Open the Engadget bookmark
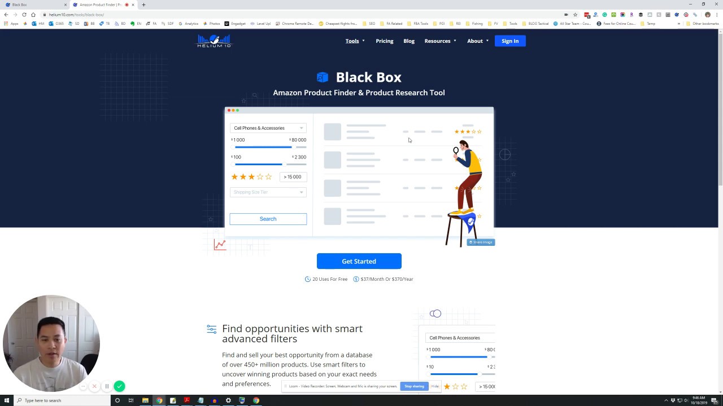The width and height of the screenshot is (723, 406). pos(235,24)
